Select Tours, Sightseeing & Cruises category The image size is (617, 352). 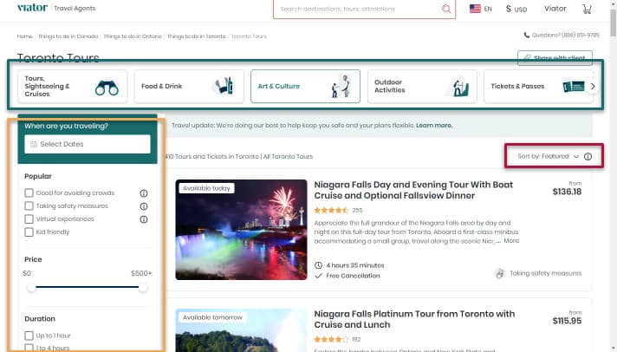pos(73,86)
